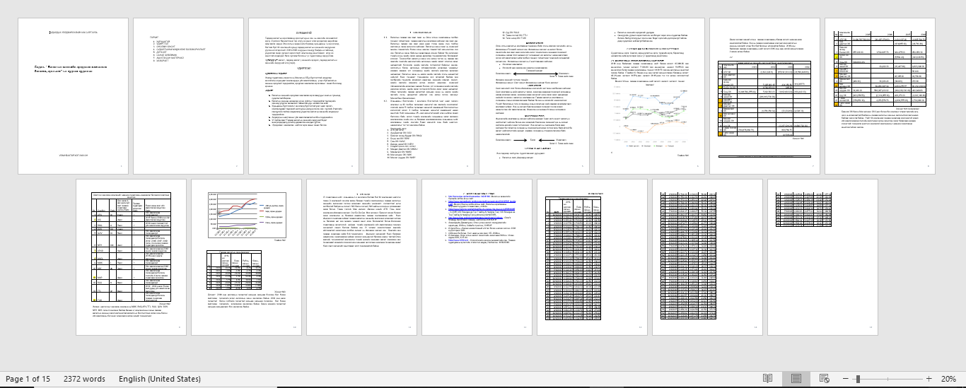Switch to Web Layout view
966x388 pixels.
click(824, 379)
